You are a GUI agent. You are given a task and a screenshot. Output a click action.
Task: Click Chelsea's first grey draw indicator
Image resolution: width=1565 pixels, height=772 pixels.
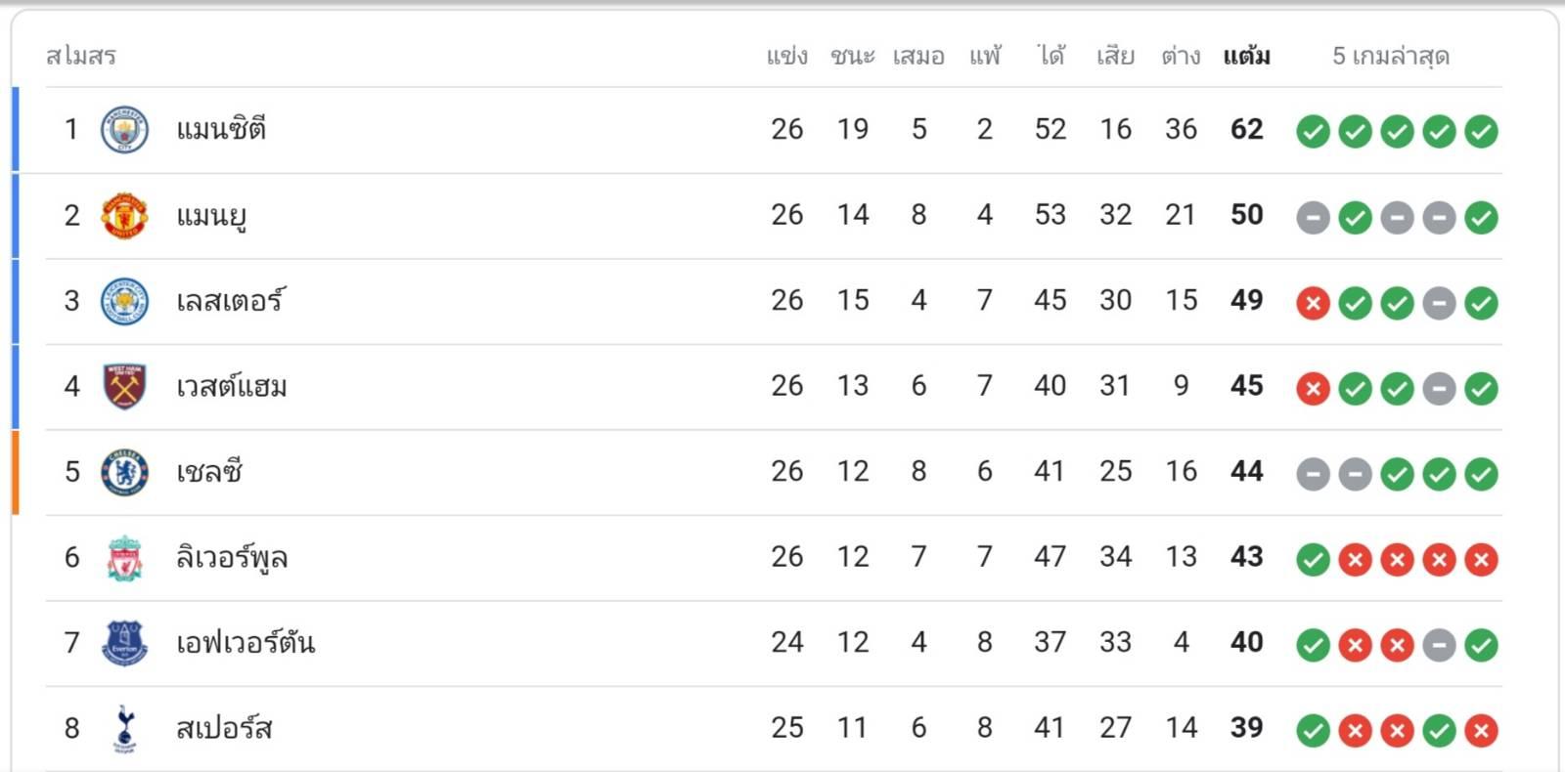tap(1313, 474)
